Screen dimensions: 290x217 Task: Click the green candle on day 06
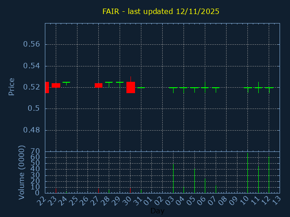[x=205, y=87]
